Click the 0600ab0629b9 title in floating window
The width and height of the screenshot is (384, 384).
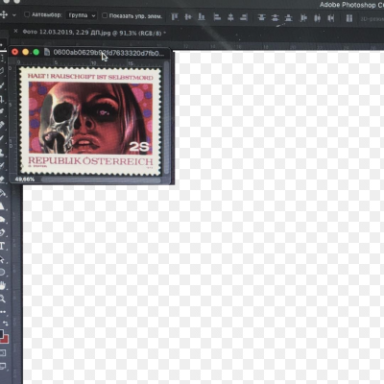(108, 53)
